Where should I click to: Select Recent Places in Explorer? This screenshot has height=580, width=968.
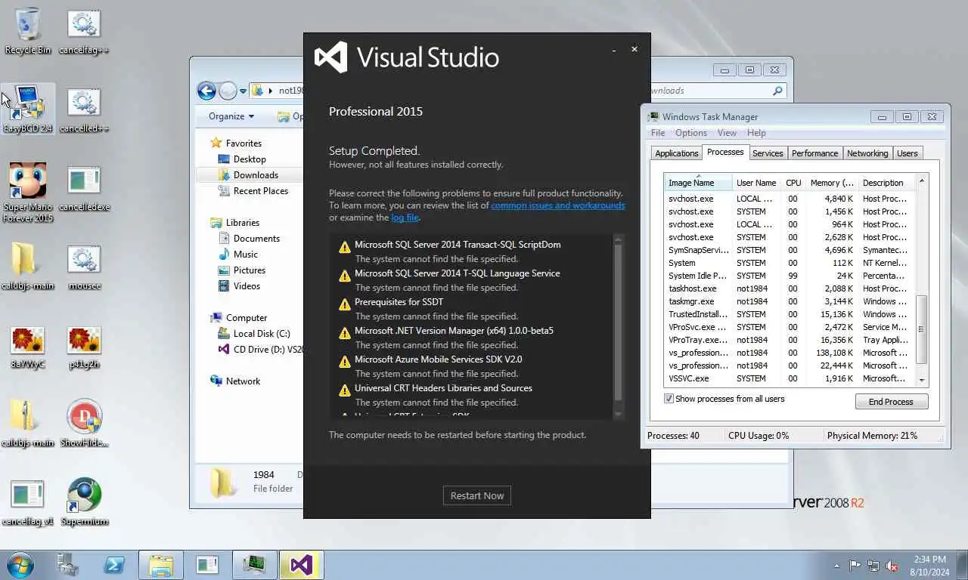point(260,191)
